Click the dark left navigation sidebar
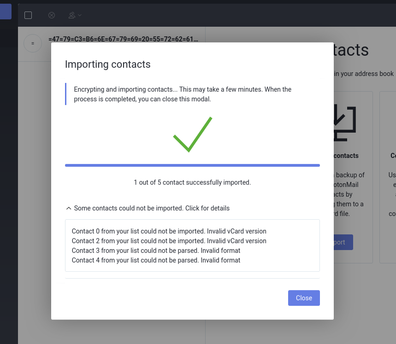 point(8,184)
